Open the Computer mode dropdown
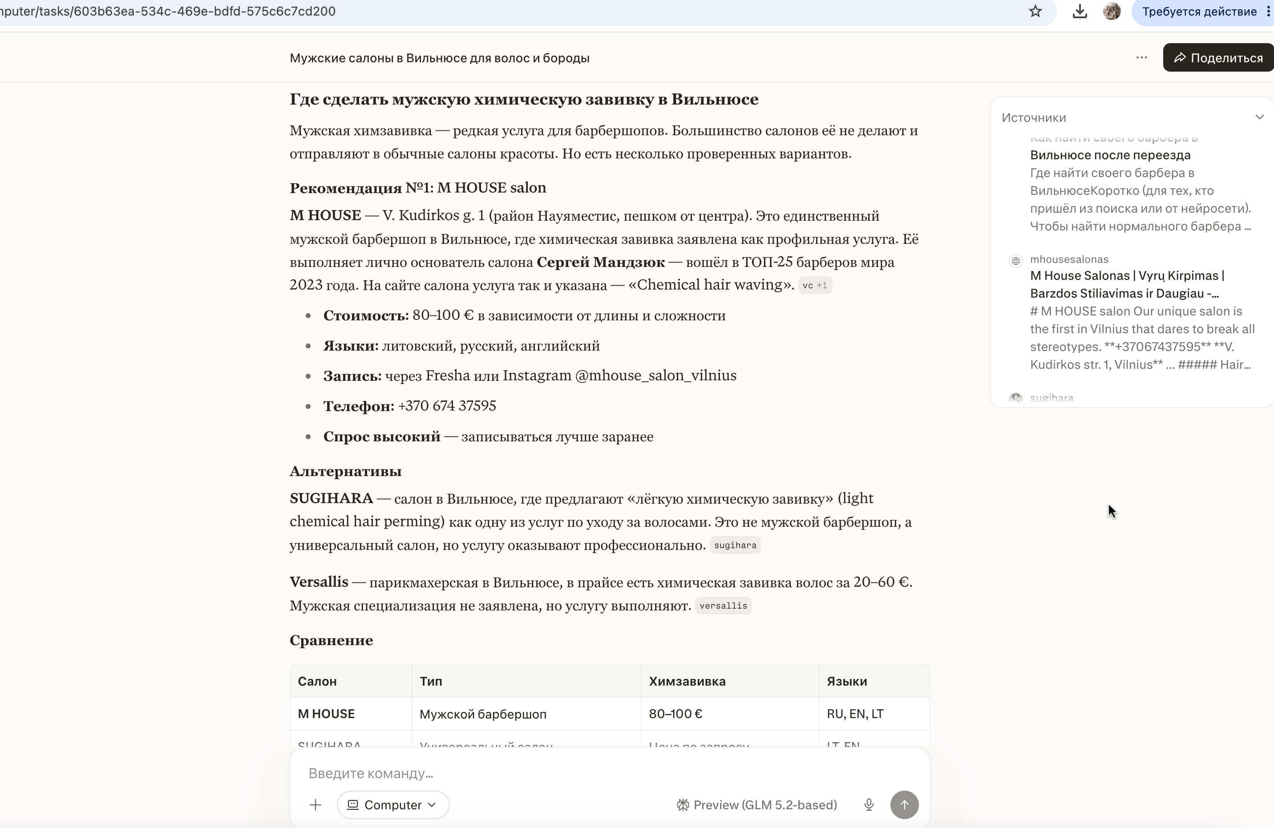Image resolution: width=1274 pixels, height=828 pixels. click(x=393, y=805)
